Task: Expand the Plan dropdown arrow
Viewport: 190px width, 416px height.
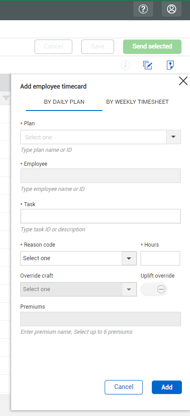Action: coord(173,137)
